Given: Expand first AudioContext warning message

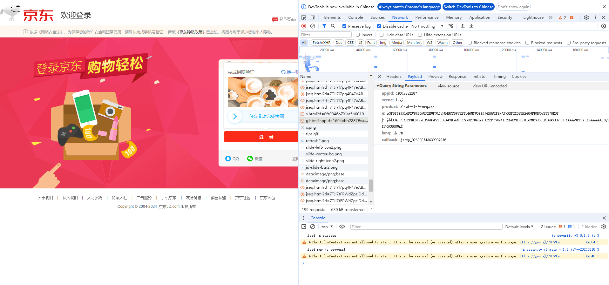Looking at the screenshot, I should tap(310, 242).
